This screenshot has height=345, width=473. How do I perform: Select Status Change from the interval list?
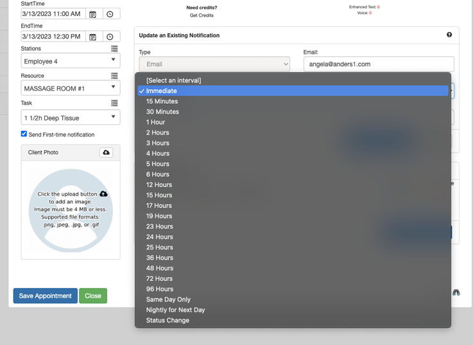168,320
